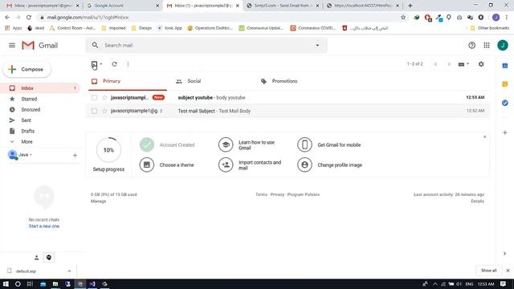Click Start a new one chat link
The image size is (514, 289).
coord(44,226)
